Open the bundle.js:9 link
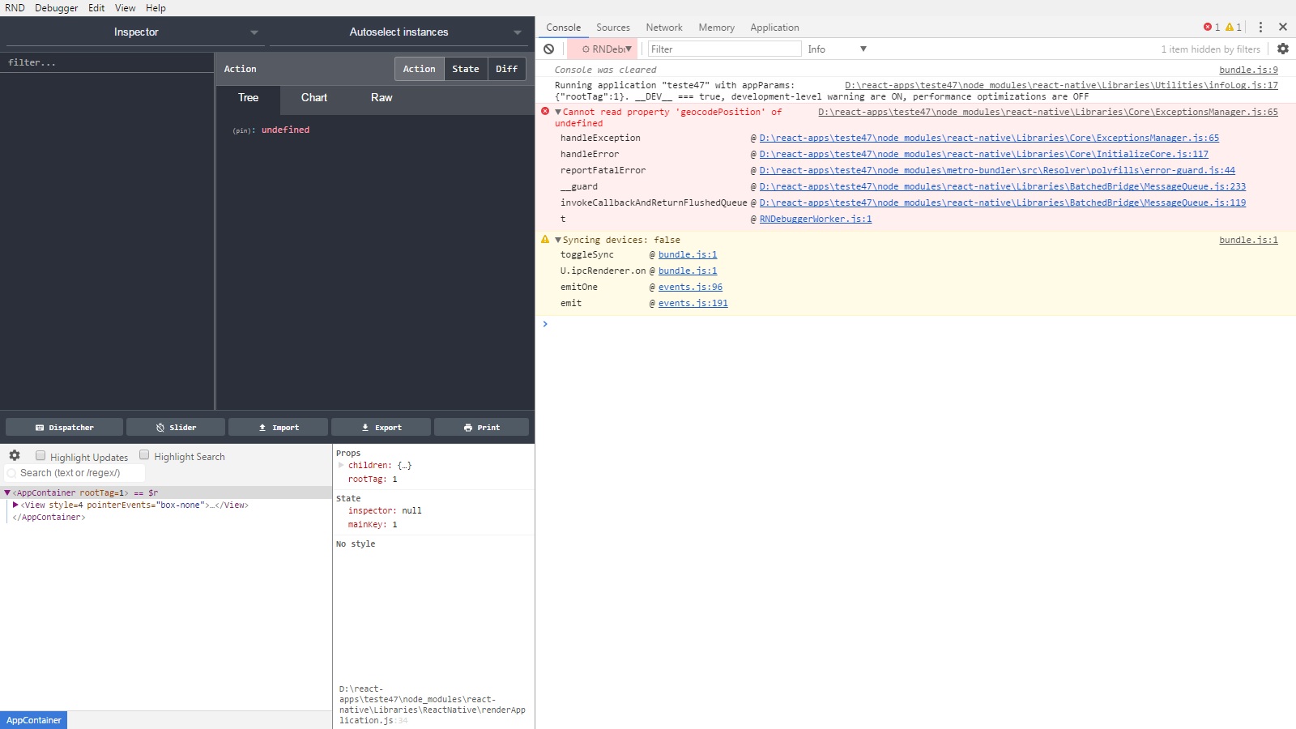Viewport: 1296px width, 729px height. pos(1248,70)
